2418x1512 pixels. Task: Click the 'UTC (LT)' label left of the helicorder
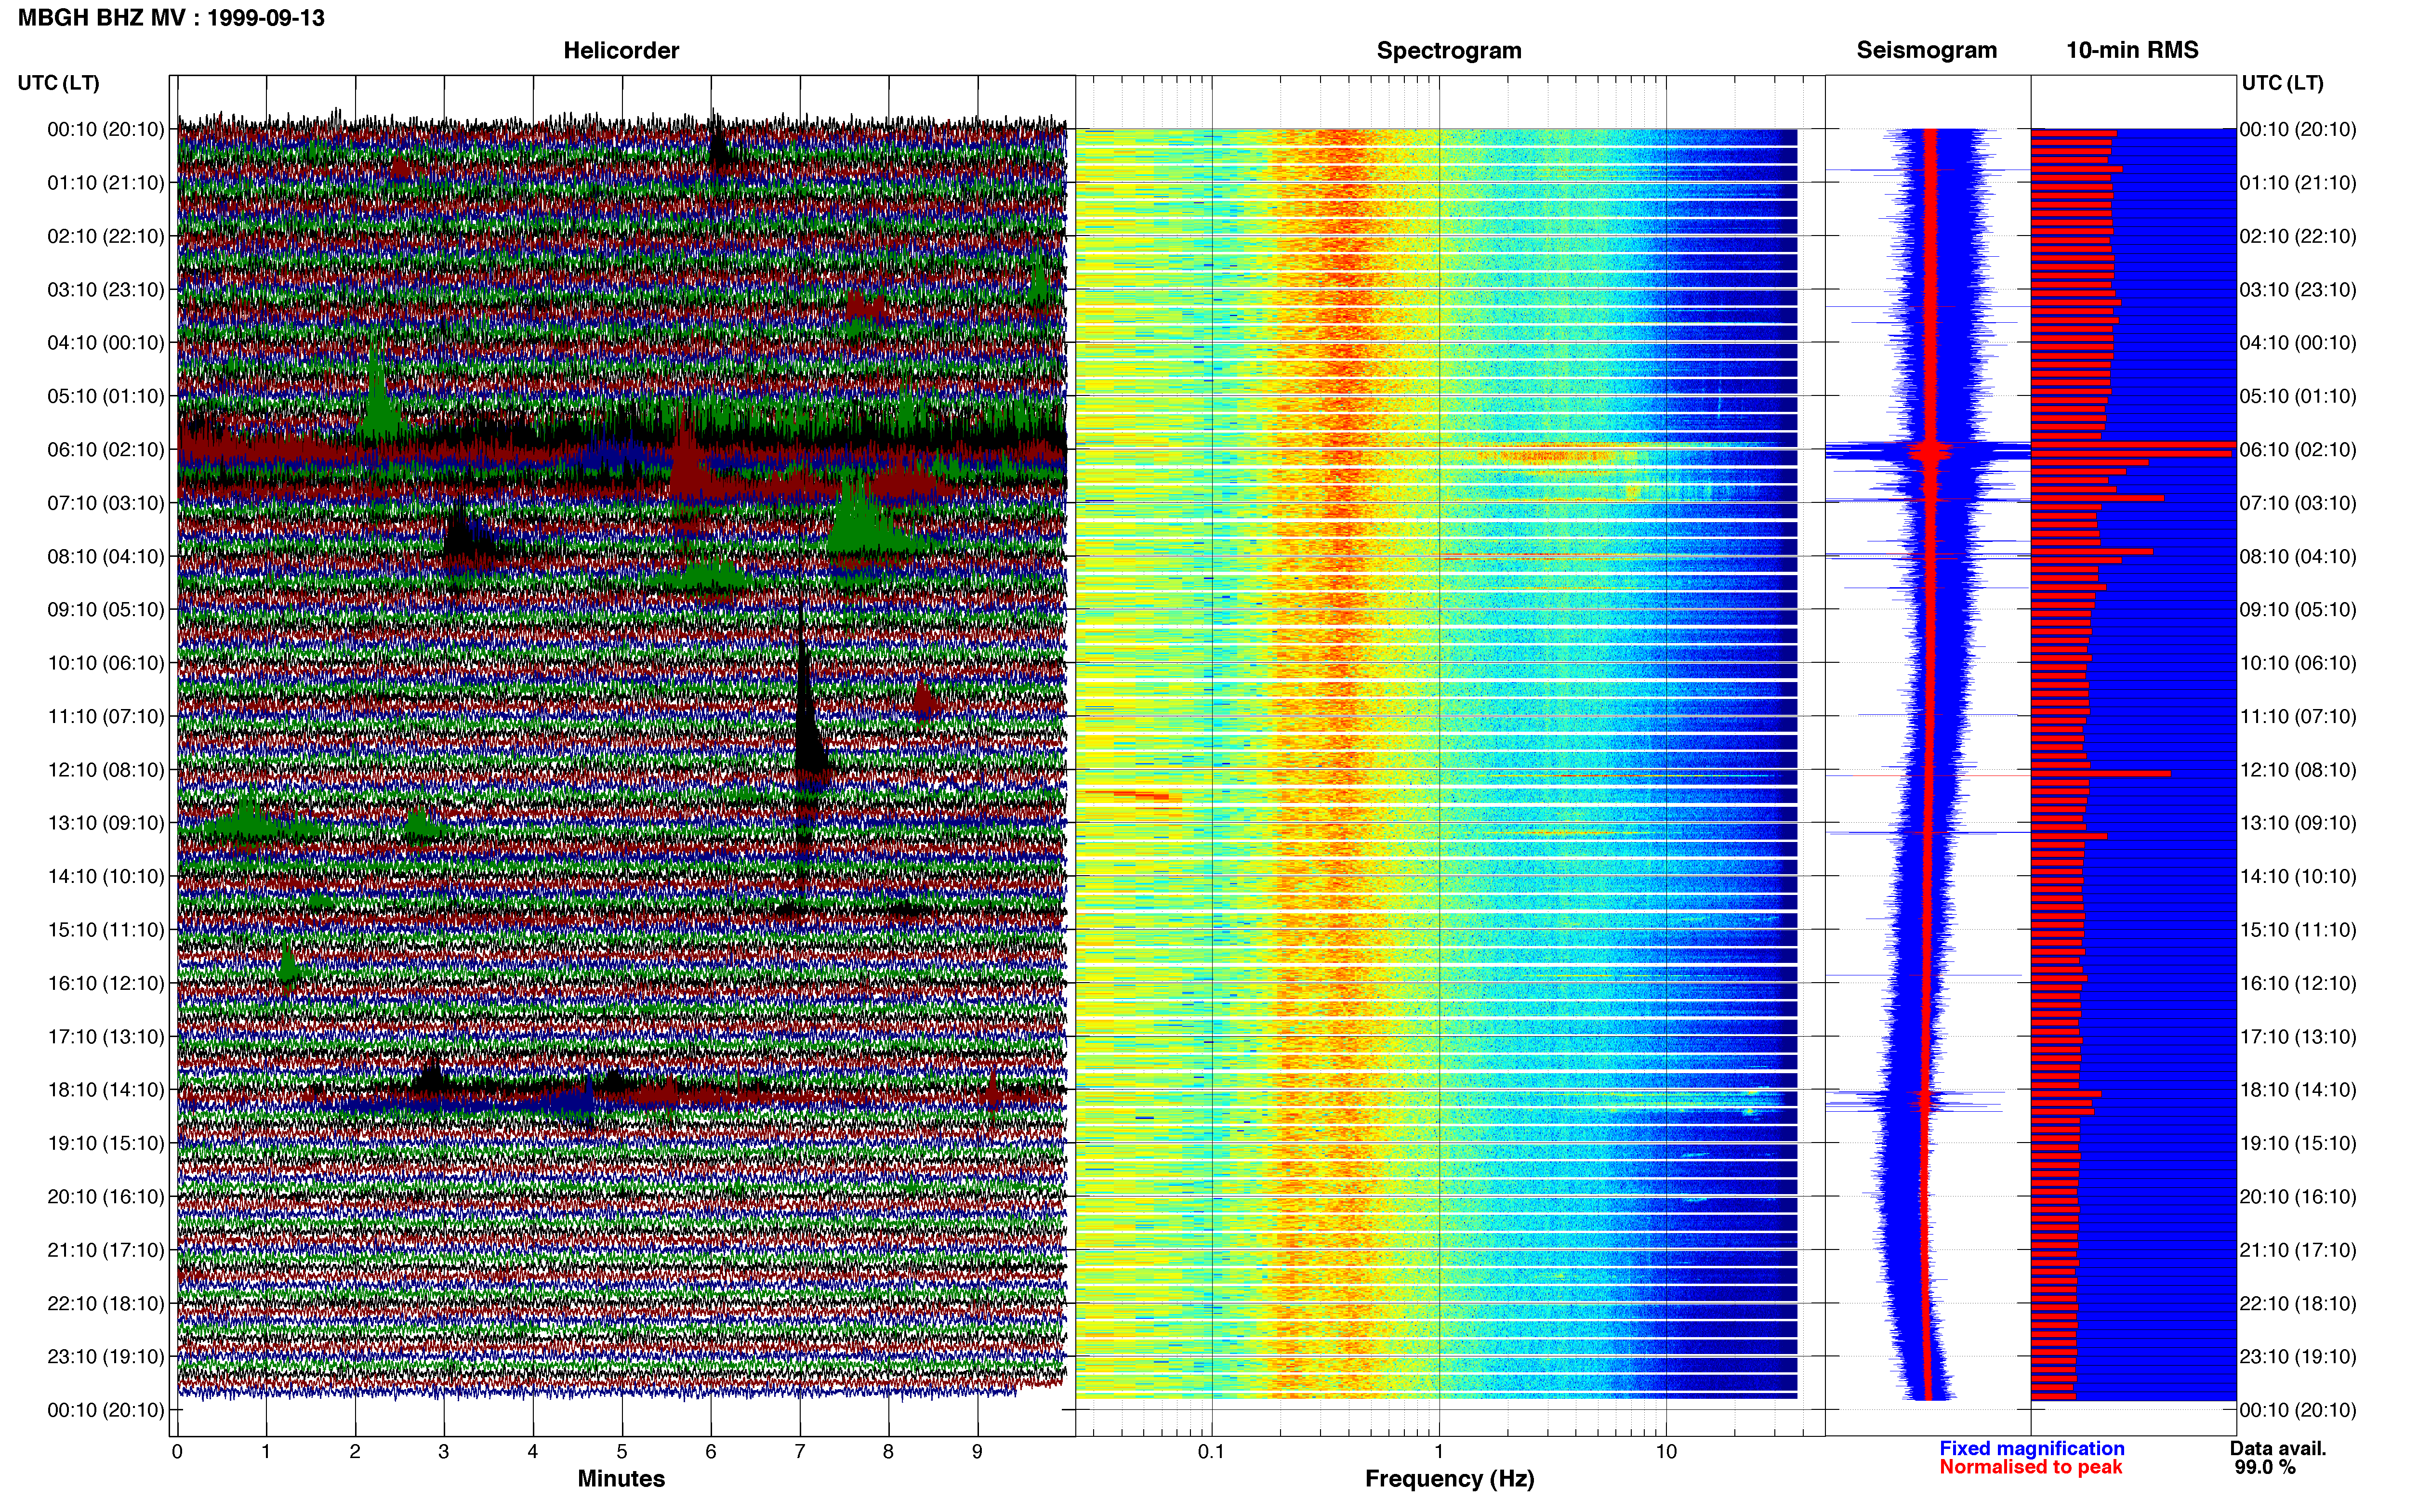click(58, 83)
